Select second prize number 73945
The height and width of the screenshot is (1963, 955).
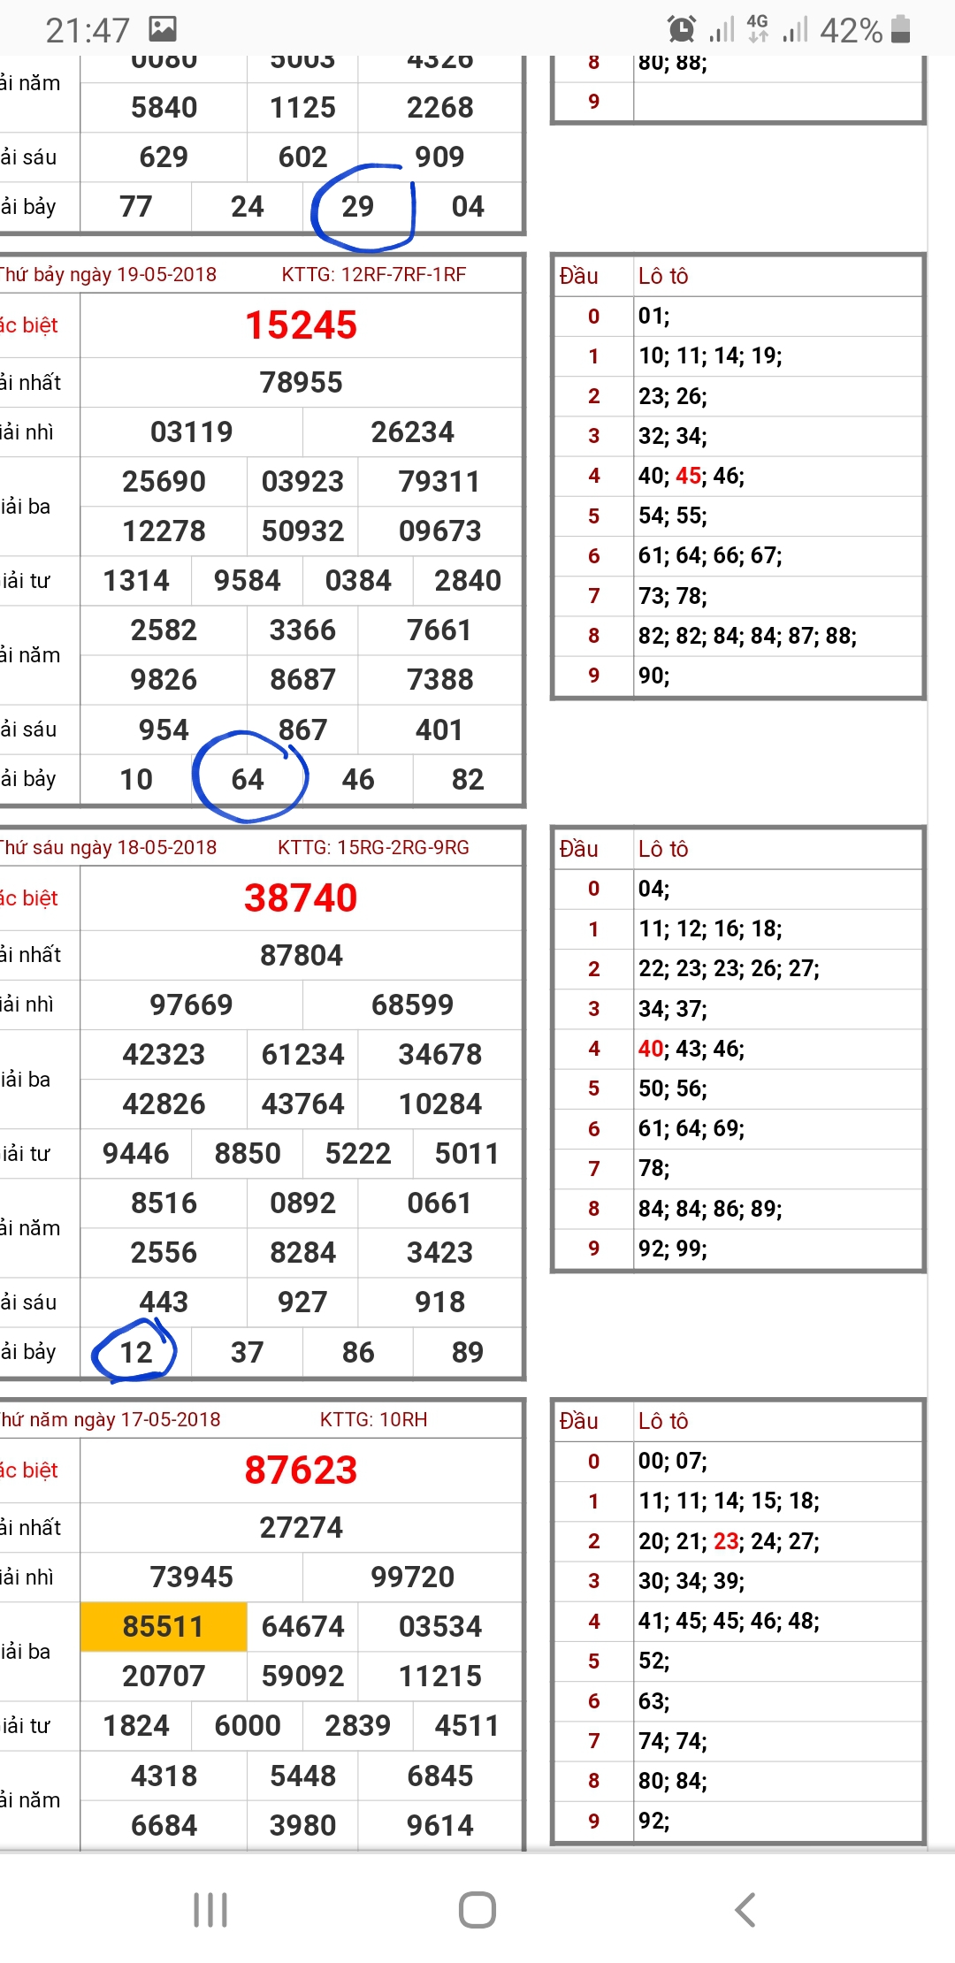[x=191, y=1577]
